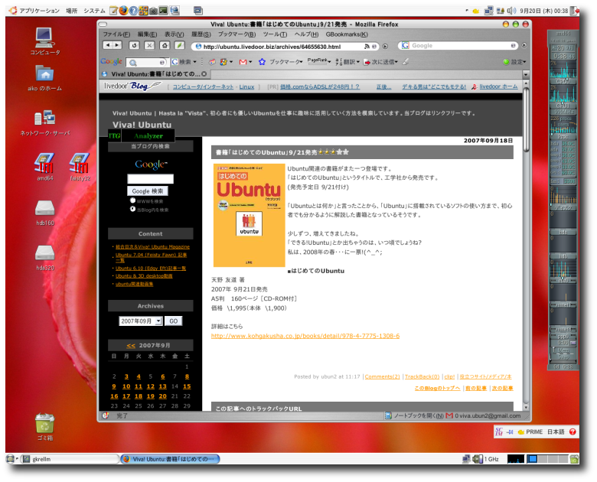Screen dimensions: 597x482
Task: Reload the page with the refresh icon
Action: (134, 45)
